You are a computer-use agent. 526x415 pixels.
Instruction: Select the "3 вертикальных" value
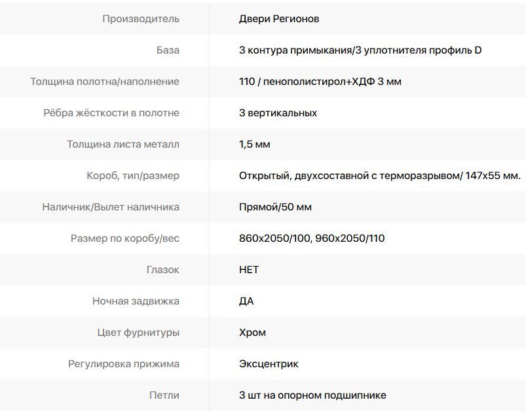click(x=278, y=113)
